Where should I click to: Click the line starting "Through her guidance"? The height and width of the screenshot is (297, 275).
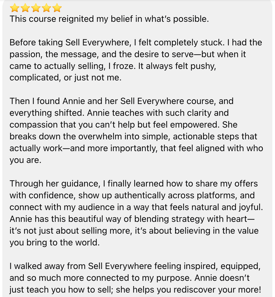click(x=134, y=184)
